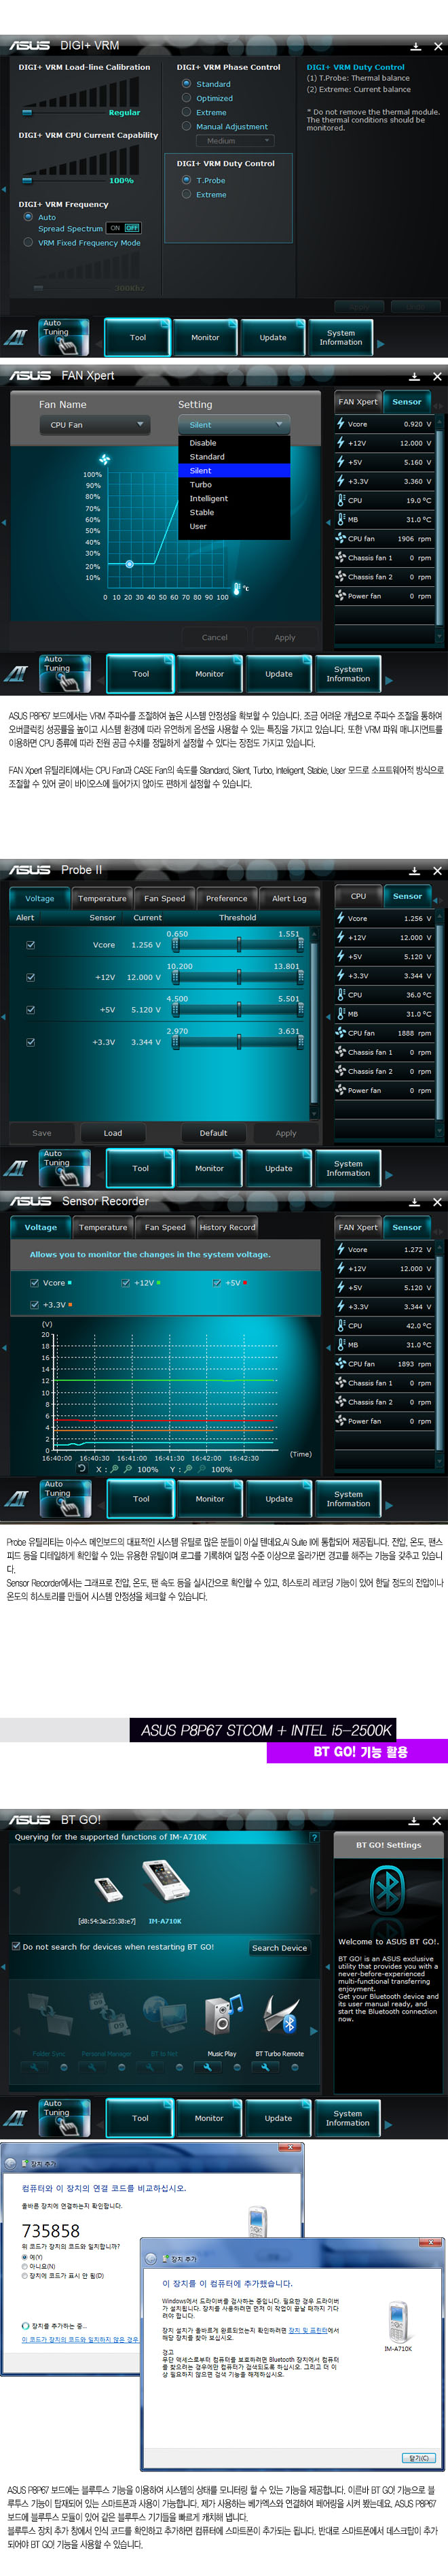Open the CPU Fan name dropdown
Image resolution: width=448 pixels, height=2576 pixels.
[x=94, y=425]
